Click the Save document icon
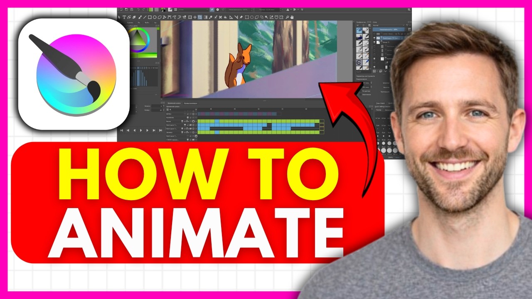 [131, 10]
